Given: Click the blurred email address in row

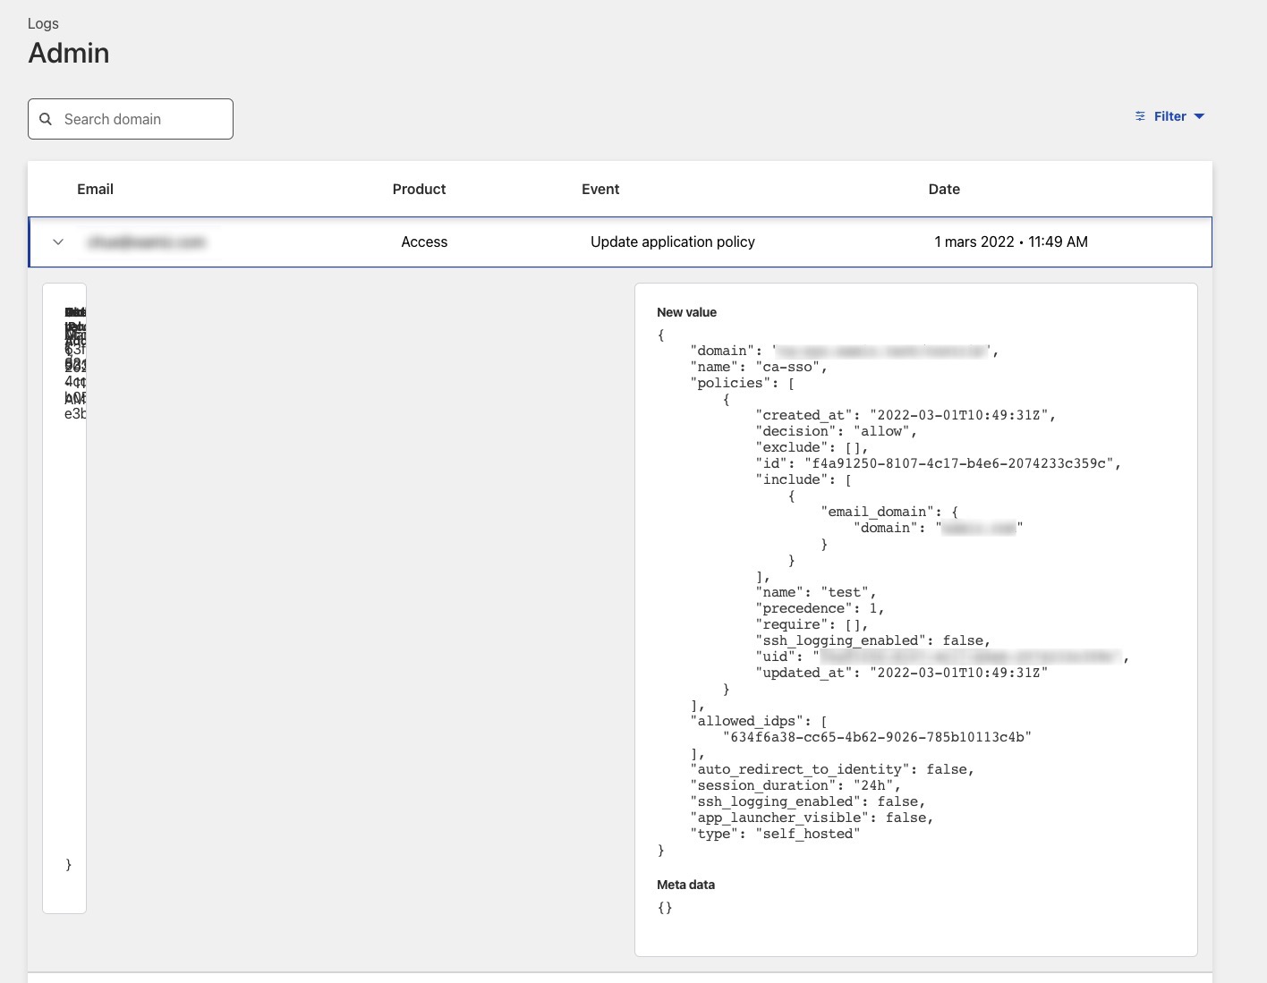Looking at the screenshot, I should pyautogui.click(x=147, y=242).
